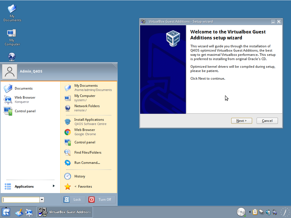Open History in the start menu

(x=89, y=176)
